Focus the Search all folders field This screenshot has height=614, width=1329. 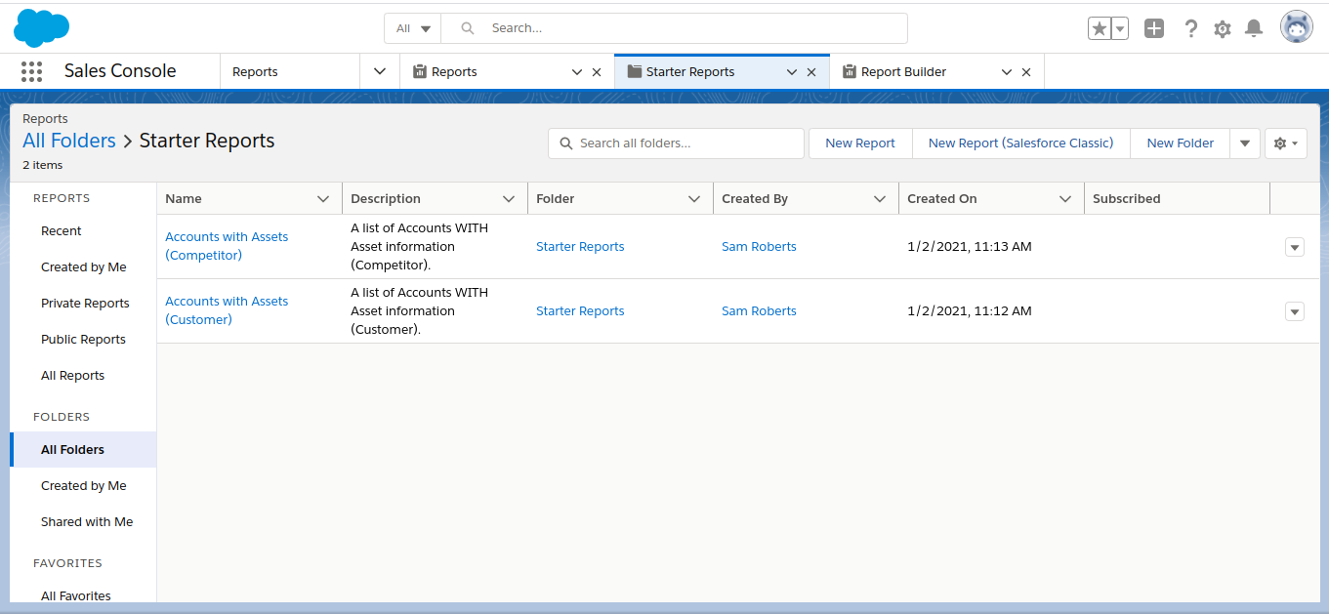click(x=676, y=143)
